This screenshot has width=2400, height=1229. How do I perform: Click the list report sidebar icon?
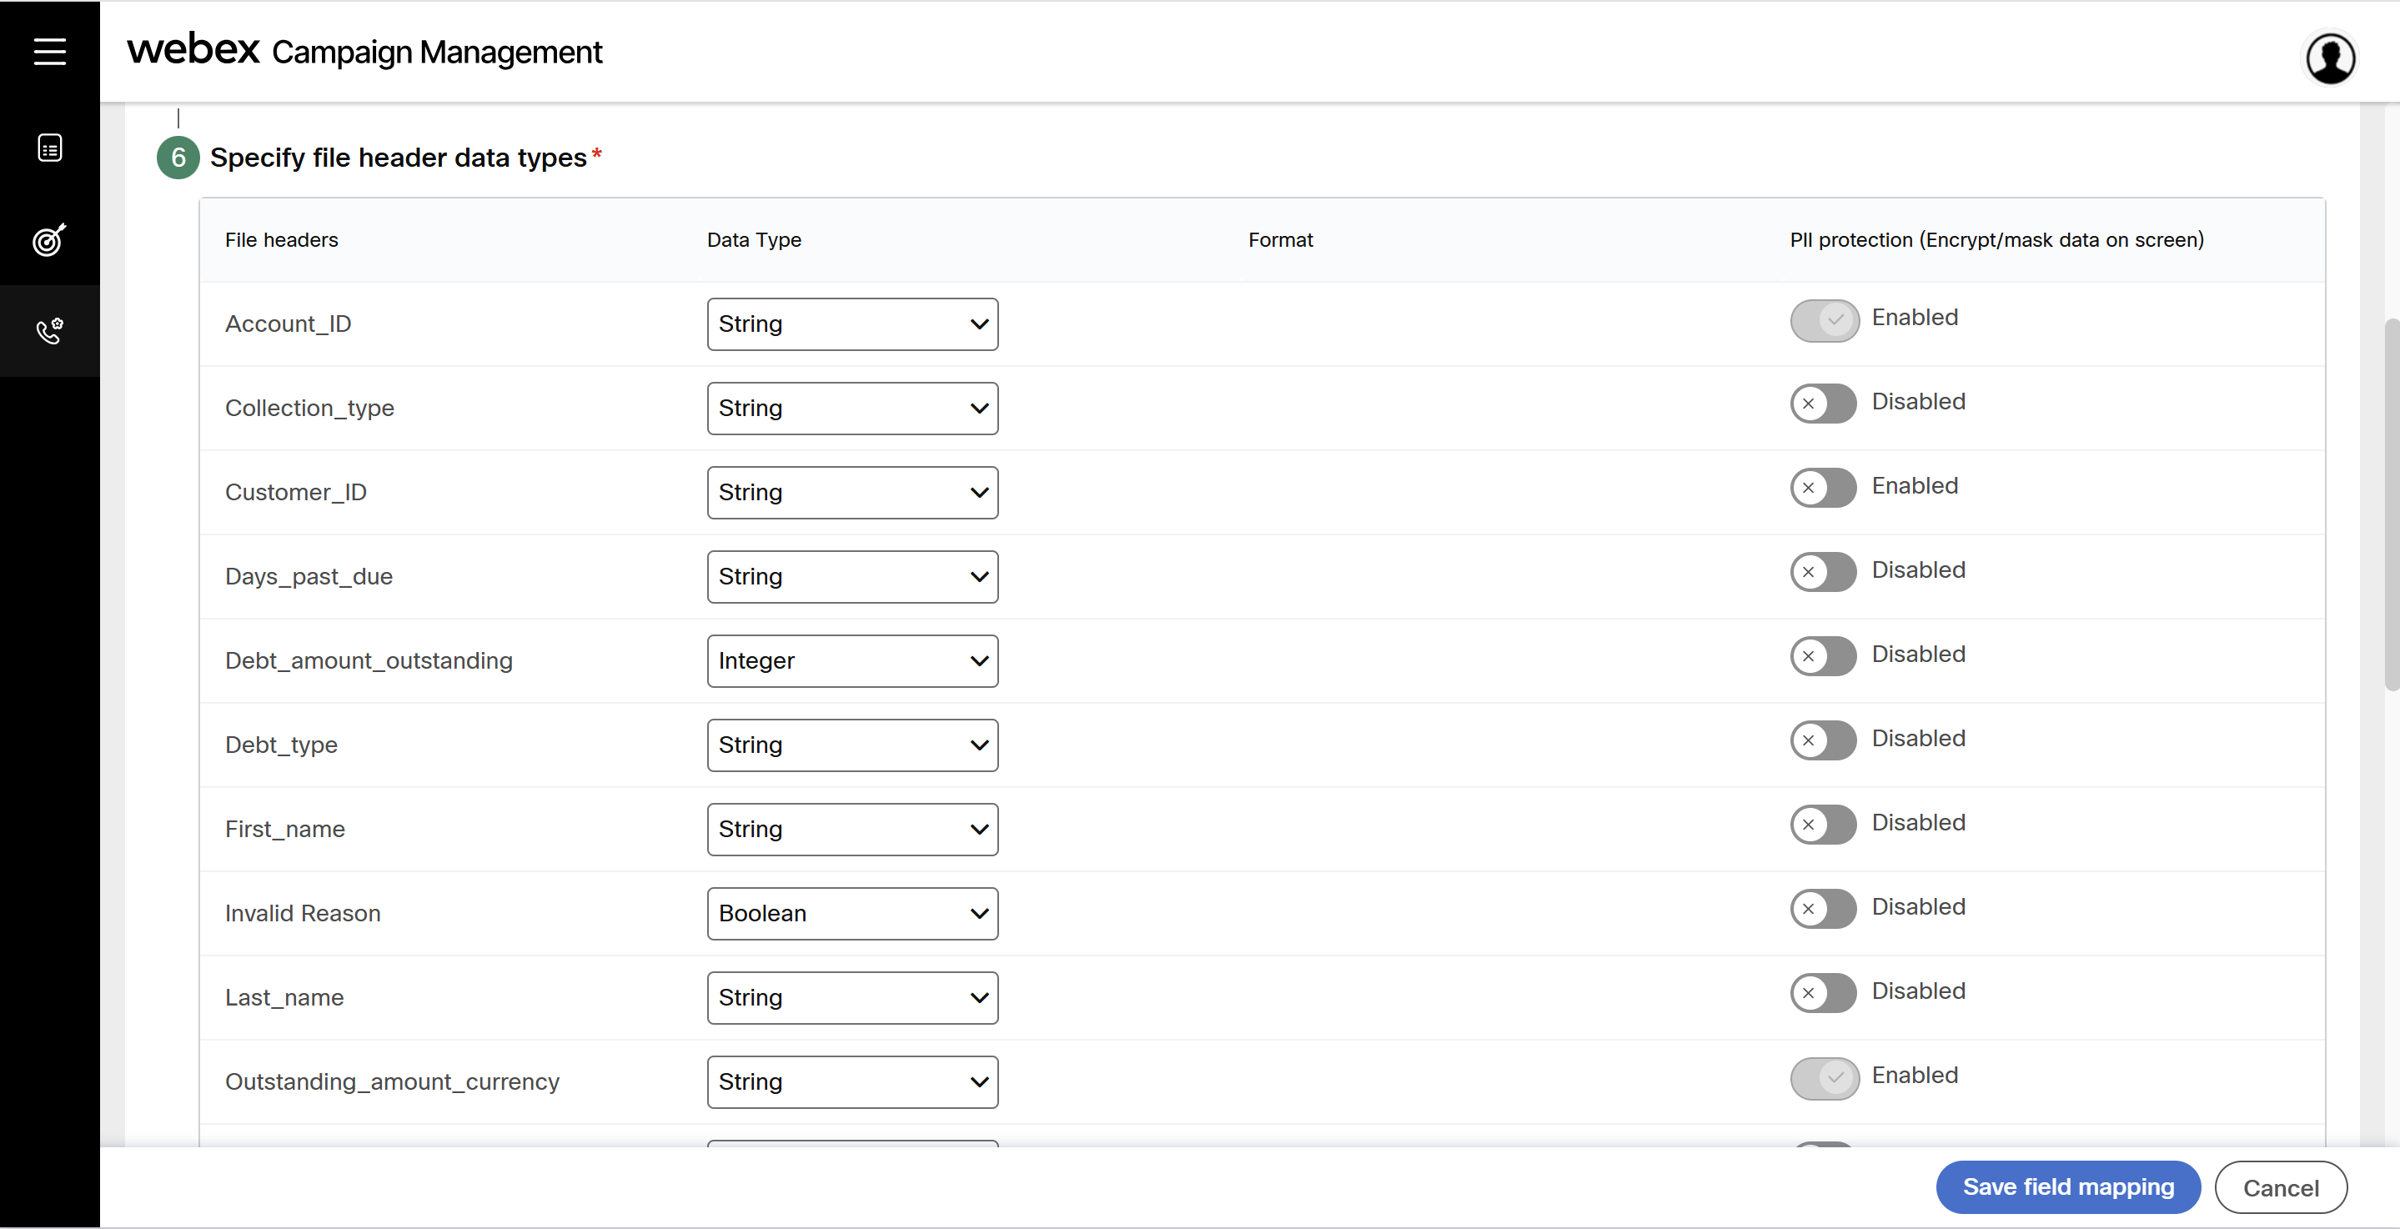pyautogui.click(x=49, y=148)
